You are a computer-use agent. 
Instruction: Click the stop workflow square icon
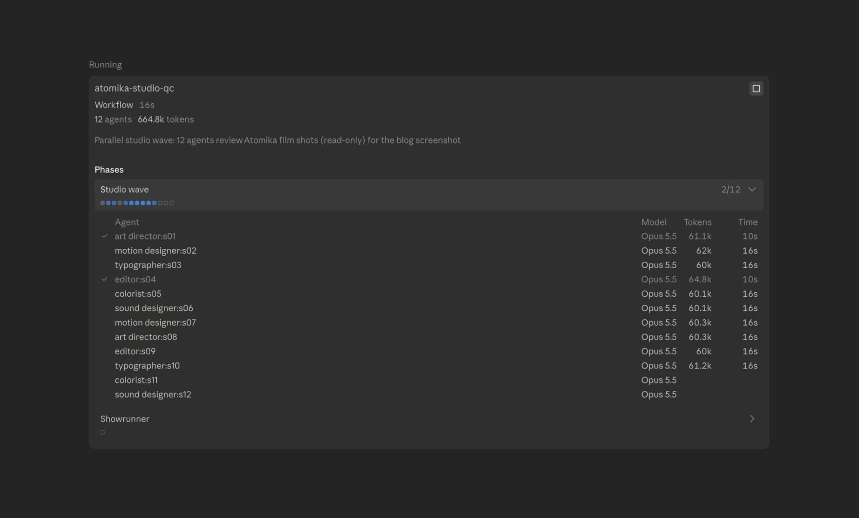click(x=756, y=89)
